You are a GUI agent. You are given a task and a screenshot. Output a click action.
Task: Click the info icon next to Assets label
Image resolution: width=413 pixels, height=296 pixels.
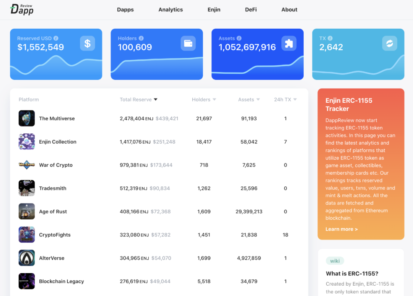coord(239,38)
